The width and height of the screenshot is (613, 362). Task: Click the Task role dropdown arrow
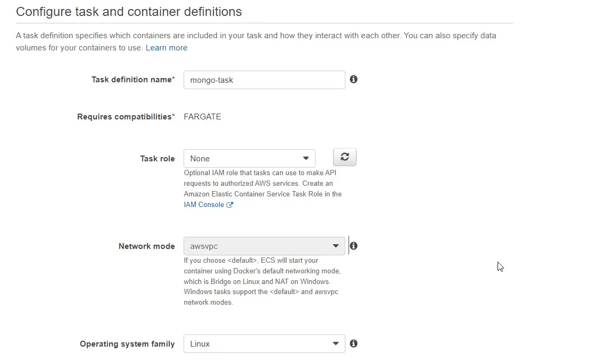point(306,158)
